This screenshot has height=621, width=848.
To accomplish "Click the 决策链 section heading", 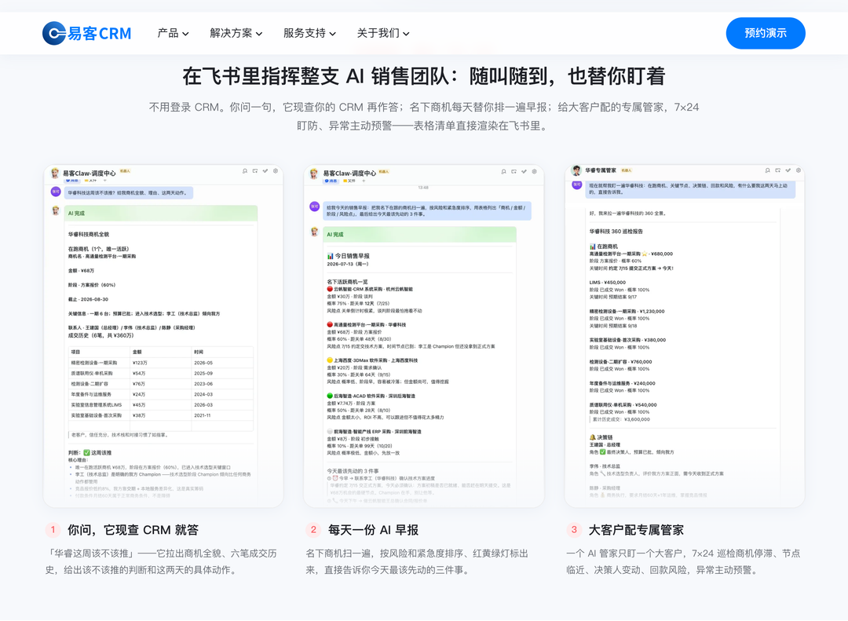I will [601, 437].
